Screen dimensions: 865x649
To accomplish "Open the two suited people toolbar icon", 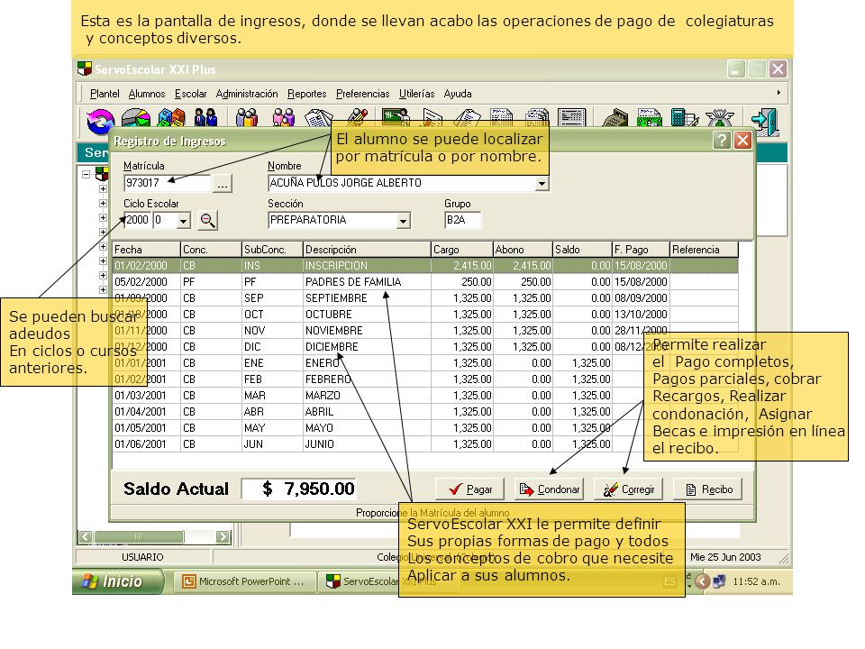I will [x=205, y=118].
